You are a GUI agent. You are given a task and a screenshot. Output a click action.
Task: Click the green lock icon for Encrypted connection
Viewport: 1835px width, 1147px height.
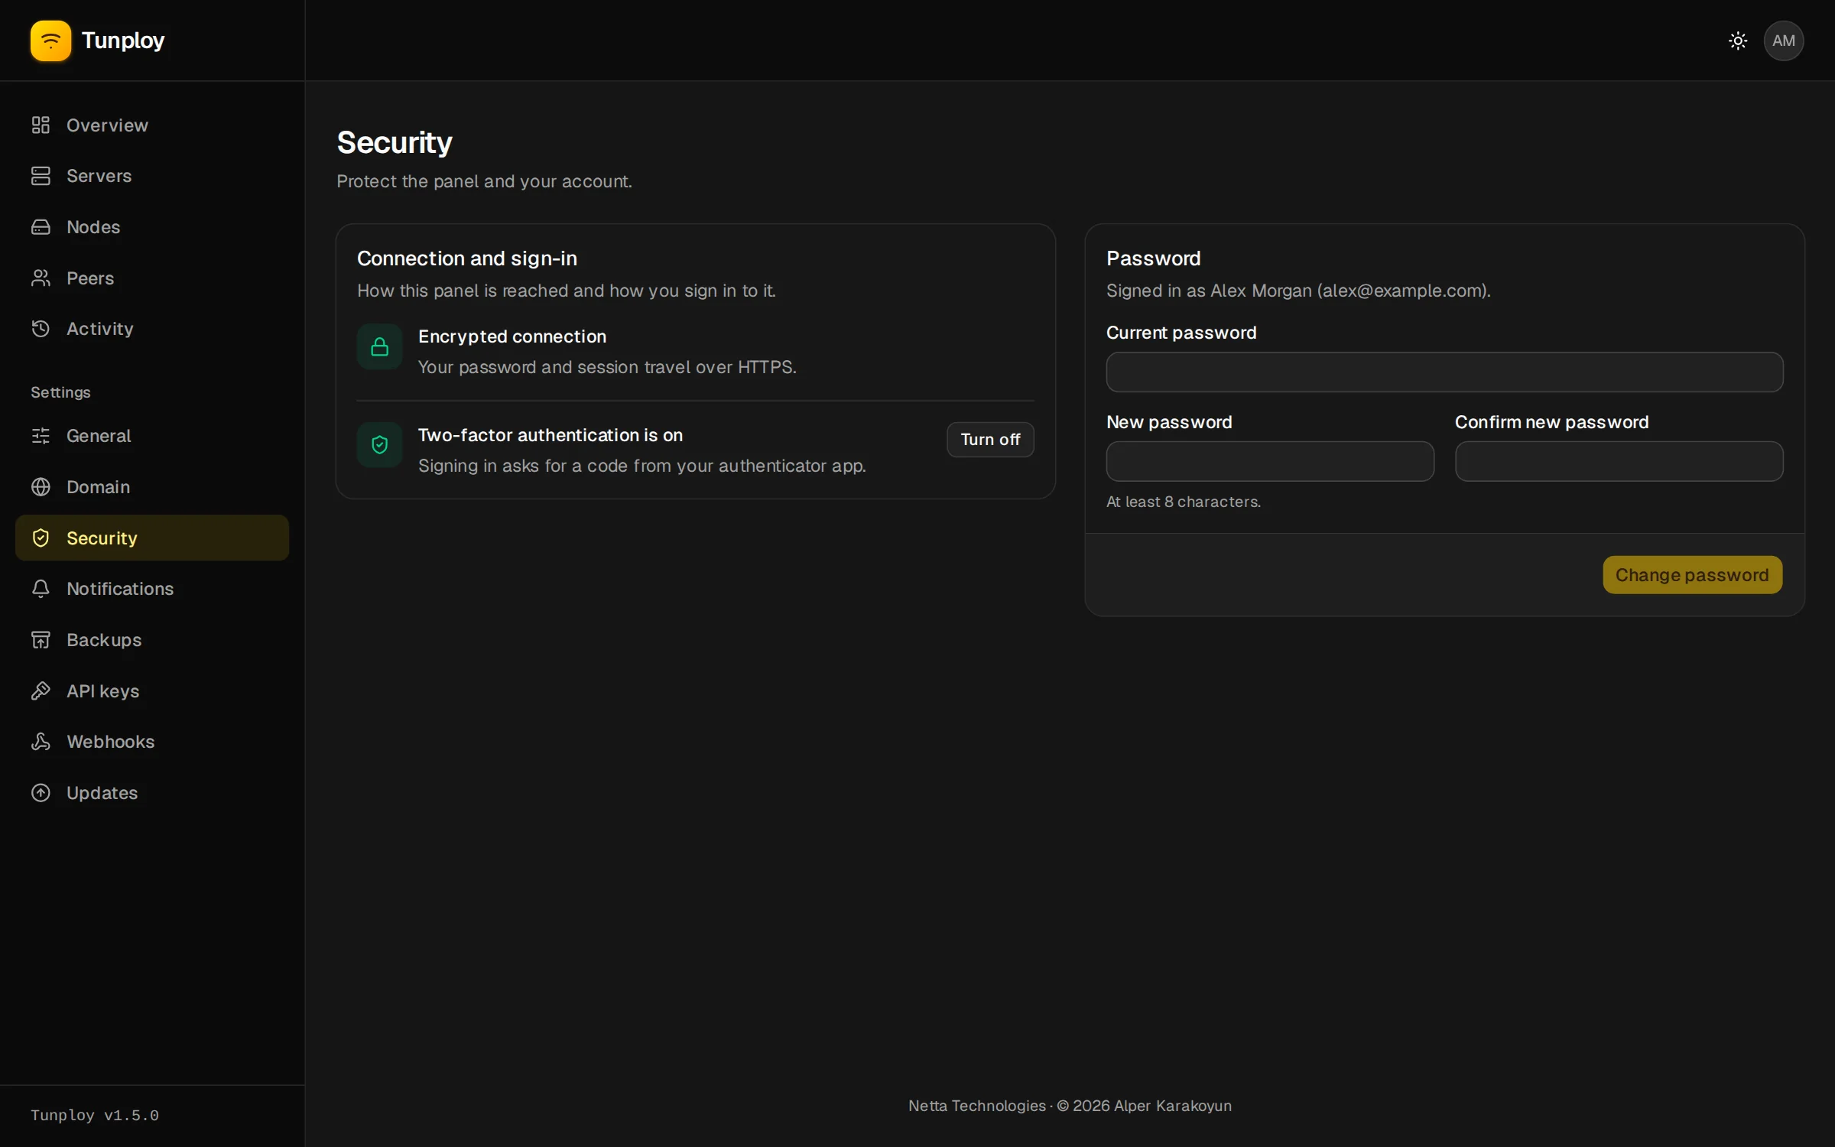(379, 347)
